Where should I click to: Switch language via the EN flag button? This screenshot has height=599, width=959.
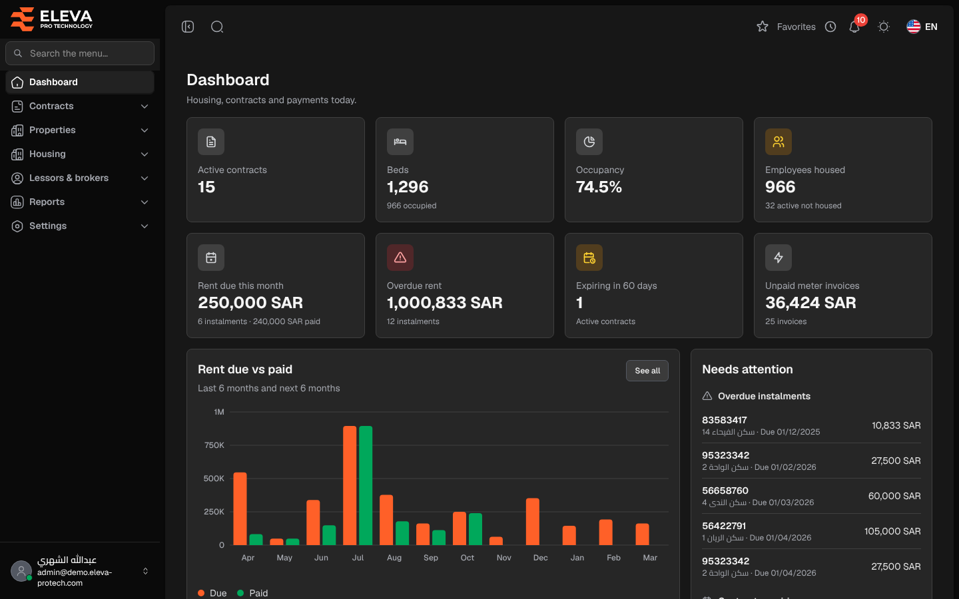click(922, 27)
